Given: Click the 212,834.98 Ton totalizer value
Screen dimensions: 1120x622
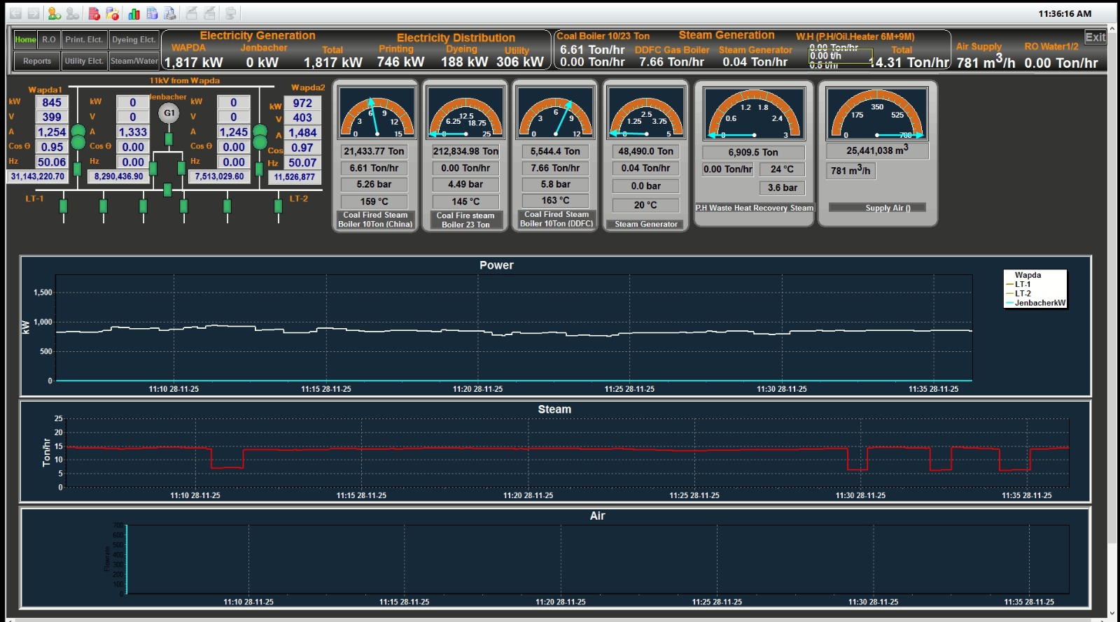Looking at the screenshot, I should tap(465, 151).
